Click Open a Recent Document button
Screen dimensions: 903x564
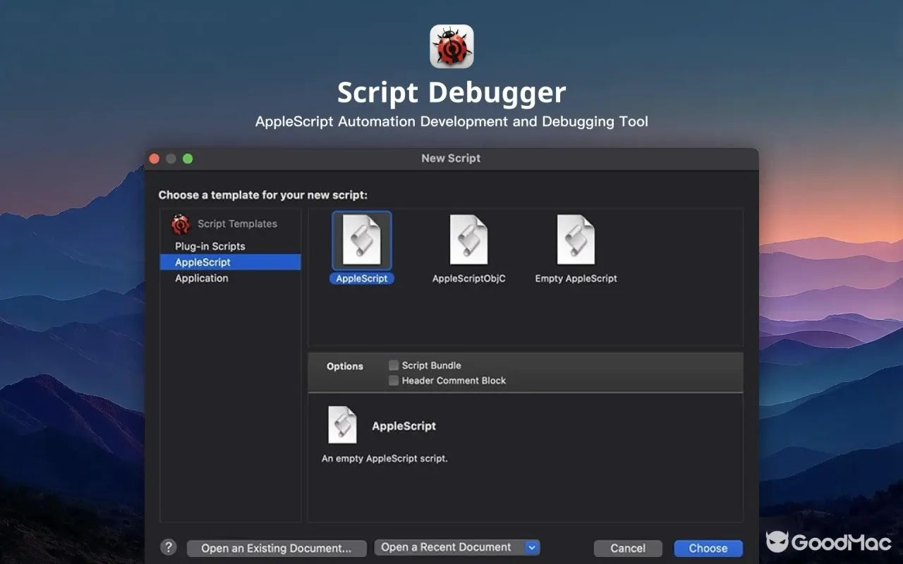click(x=457, y=547)
